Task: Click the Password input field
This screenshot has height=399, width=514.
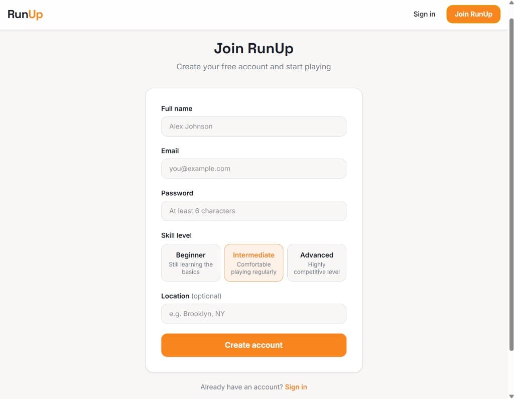Action: pyautogui.click(x=253, y=211)
